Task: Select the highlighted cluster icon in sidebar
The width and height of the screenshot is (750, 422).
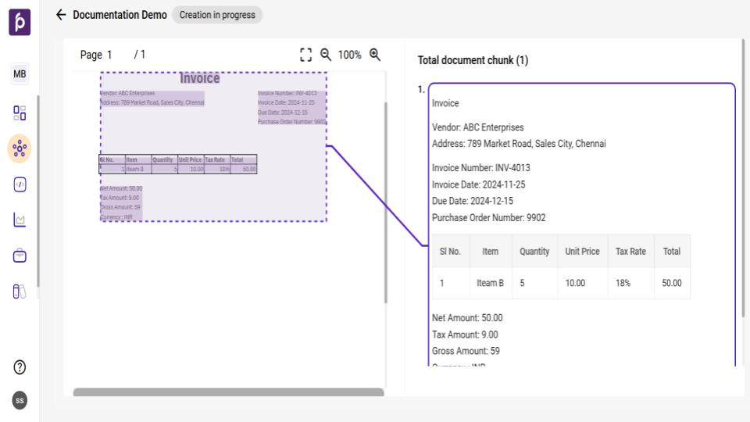Action: [20, 148]
